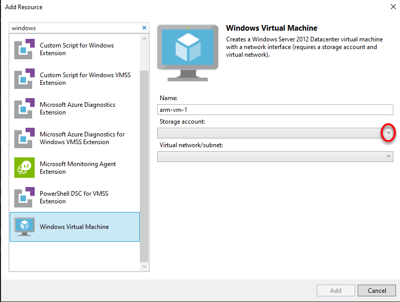Click the green Microsoft Monitoring Agent icon
The height and width of the screenshot is (302, 400).
click(24, 168)
